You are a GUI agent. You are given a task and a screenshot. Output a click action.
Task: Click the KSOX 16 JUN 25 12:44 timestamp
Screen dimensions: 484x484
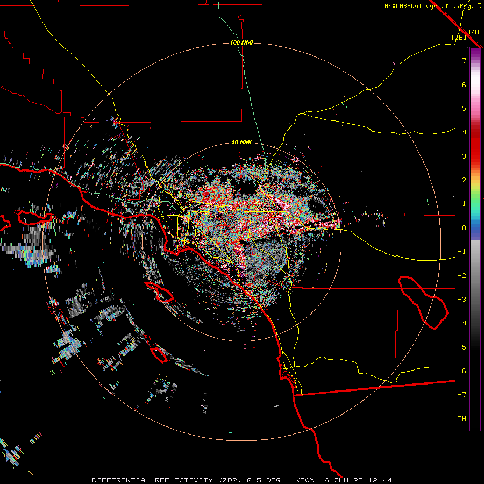click(x=344, y=480)
